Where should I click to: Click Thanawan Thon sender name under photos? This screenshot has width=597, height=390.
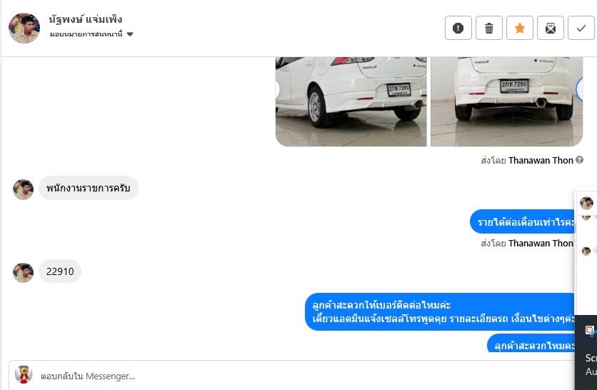point(541,160)
